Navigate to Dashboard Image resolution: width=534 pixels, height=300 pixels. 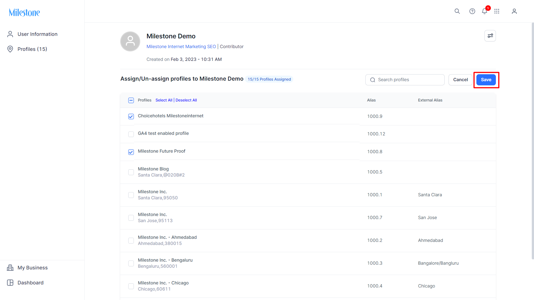click(x=25, y=282)
